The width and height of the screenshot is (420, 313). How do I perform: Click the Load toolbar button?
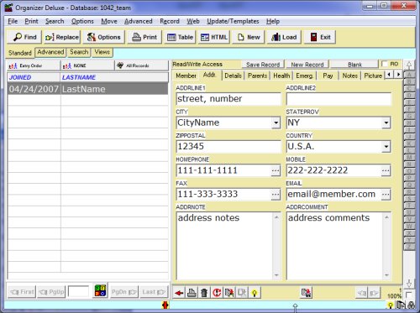284,37
